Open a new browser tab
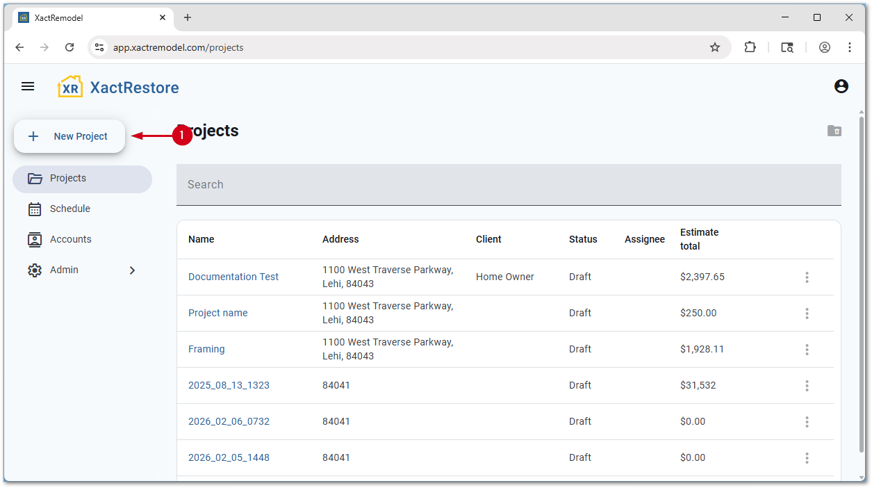The image size is (872, 488). tap(187, 17)
